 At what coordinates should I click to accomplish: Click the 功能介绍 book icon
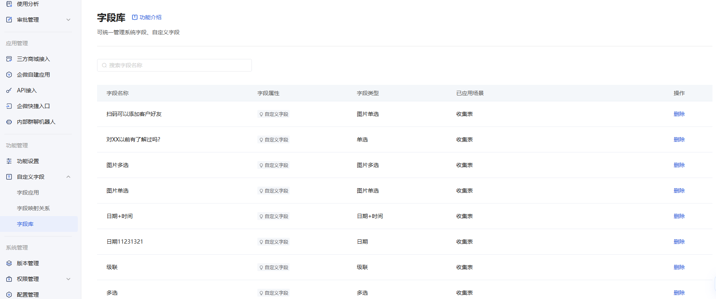click(x=135, y=17)
